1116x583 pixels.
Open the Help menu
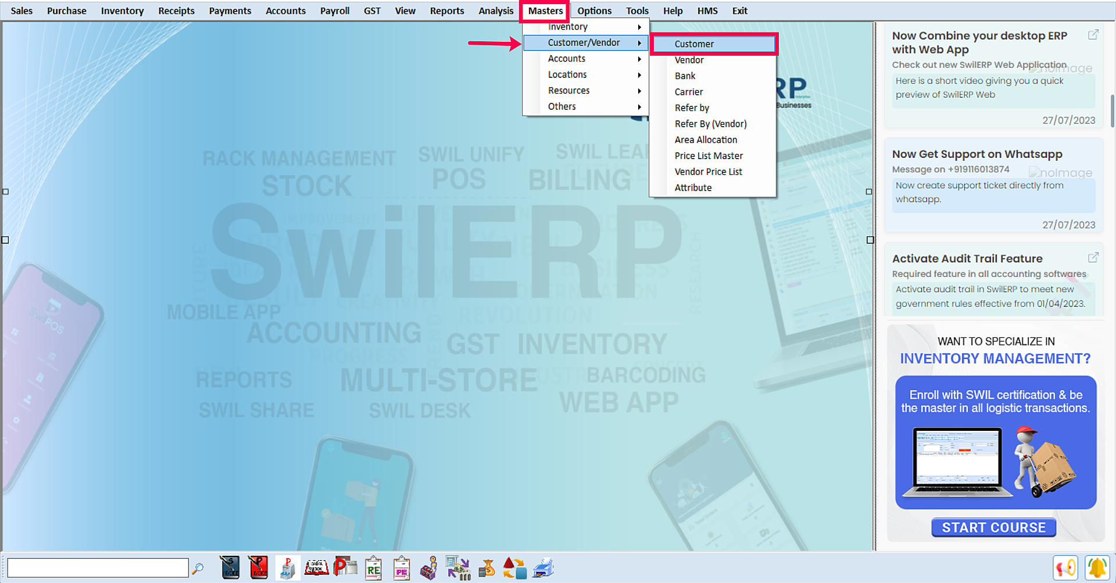pos(673,10)
